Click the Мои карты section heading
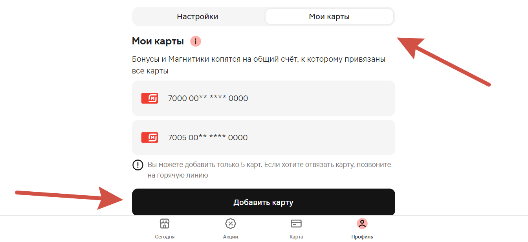Image resolution: width=528 pixels, height=242 pixels. (x=158, y=41)
